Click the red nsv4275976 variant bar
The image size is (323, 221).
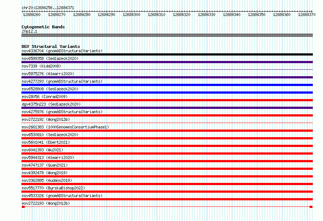tap(167, 115)
